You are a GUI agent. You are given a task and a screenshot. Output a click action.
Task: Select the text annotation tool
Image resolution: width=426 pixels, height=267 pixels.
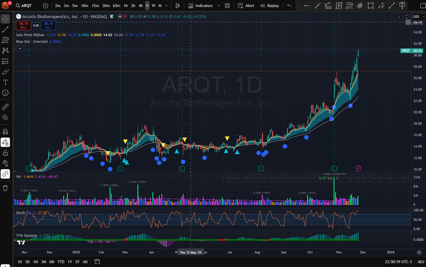[x=5, y=82]
